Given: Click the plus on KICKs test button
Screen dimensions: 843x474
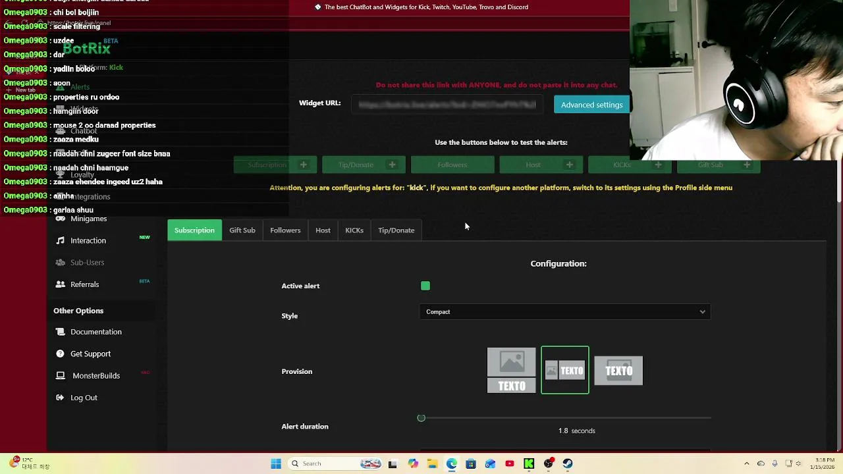Looking at the screenshot, I should pos(658,165).
